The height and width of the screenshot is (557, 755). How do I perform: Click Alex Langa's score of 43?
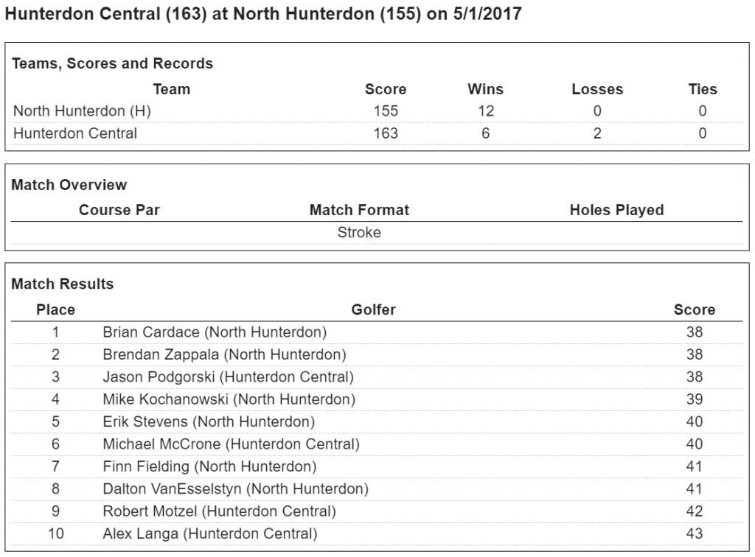click(x=694, y=533)
